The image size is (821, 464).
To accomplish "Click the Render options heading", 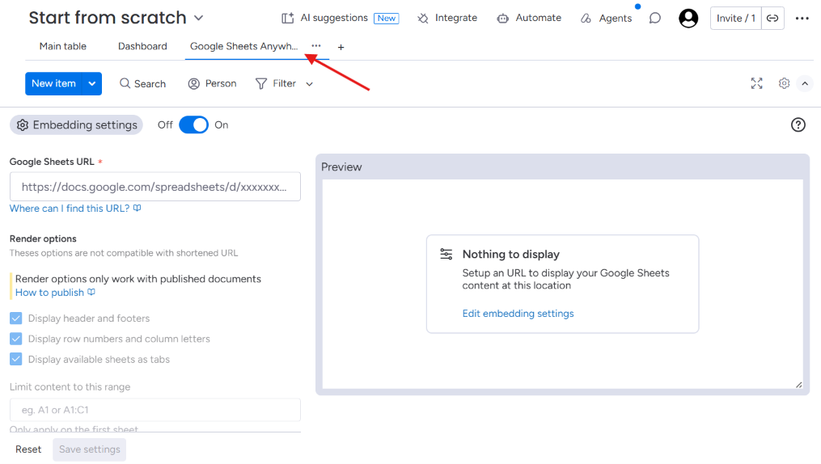I will point(43,238).
